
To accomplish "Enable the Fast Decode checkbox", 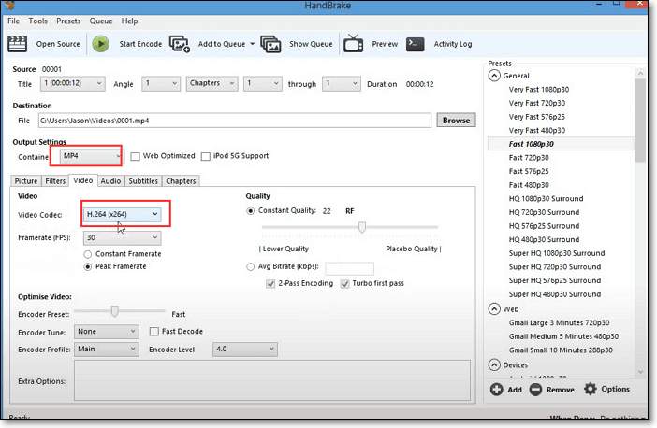I will click(x=154, y=332).
